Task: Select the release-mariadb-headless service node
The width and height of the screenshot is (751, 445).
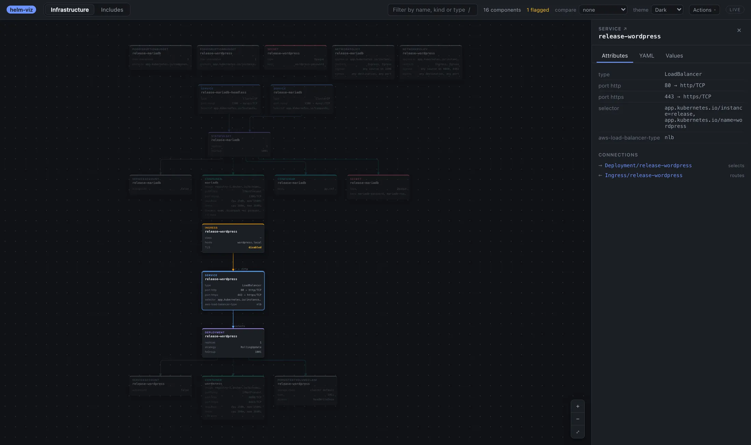Action: tap(229, 99)
